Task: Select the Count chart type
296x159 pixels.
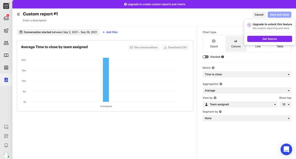Action: (x=214, y=44)
